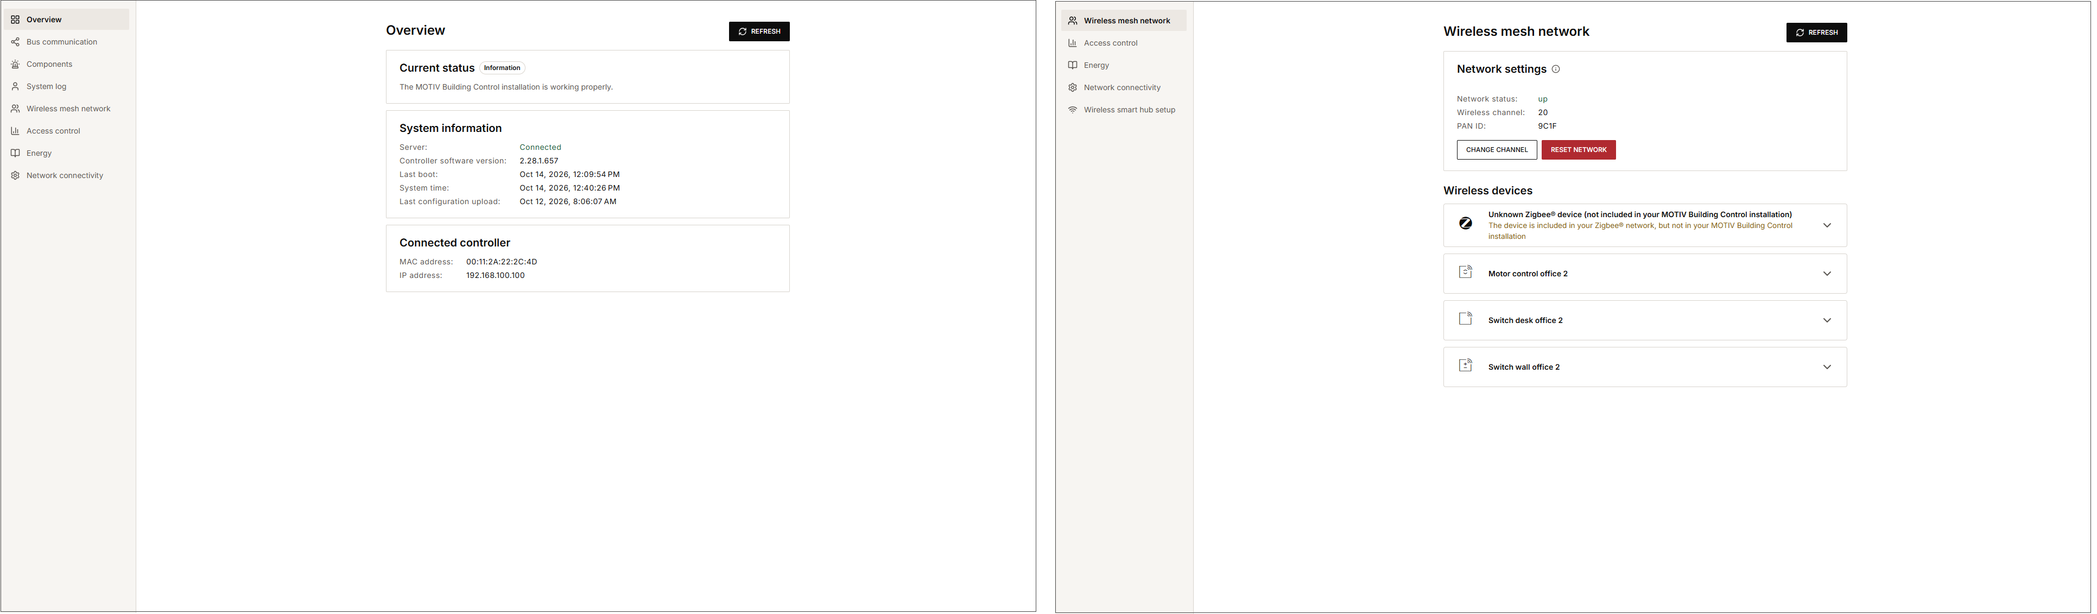Expand the Unknown Zigbee device row chevron
The image size is (2097, 614).
tap(1827, 226)
